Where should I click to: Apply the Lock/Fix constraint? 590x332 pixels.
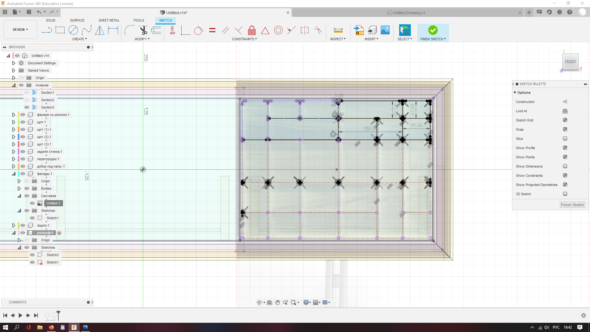coord(252,30)
